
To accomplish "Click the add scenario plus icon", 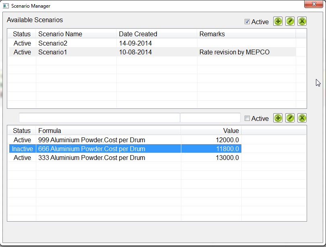I will pyautogui.click(x=278, y=21).
